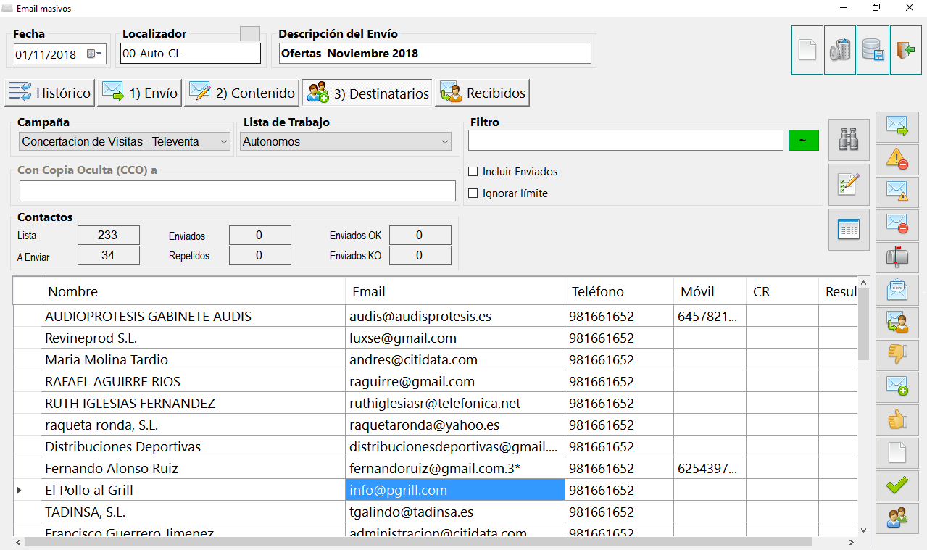Click the envelope with green plus icon
This screenshot has width=927, height=550.
coord(897,388)
